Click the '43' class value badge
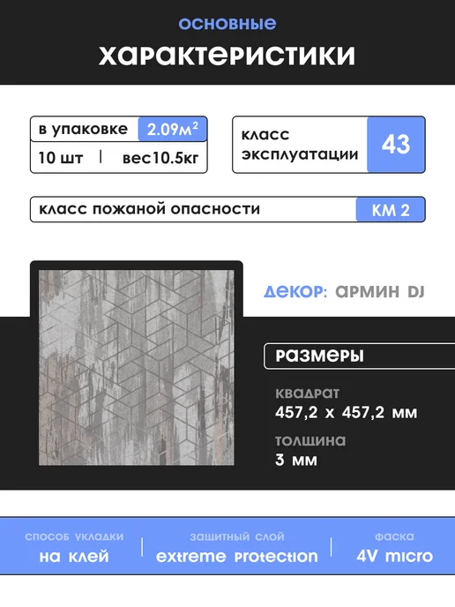The image size is (455, 607). pos(396,145)
